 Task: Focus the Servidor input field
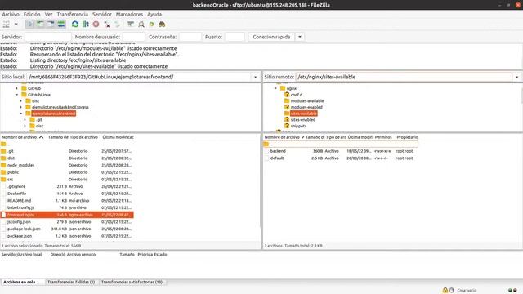[48, 37]
